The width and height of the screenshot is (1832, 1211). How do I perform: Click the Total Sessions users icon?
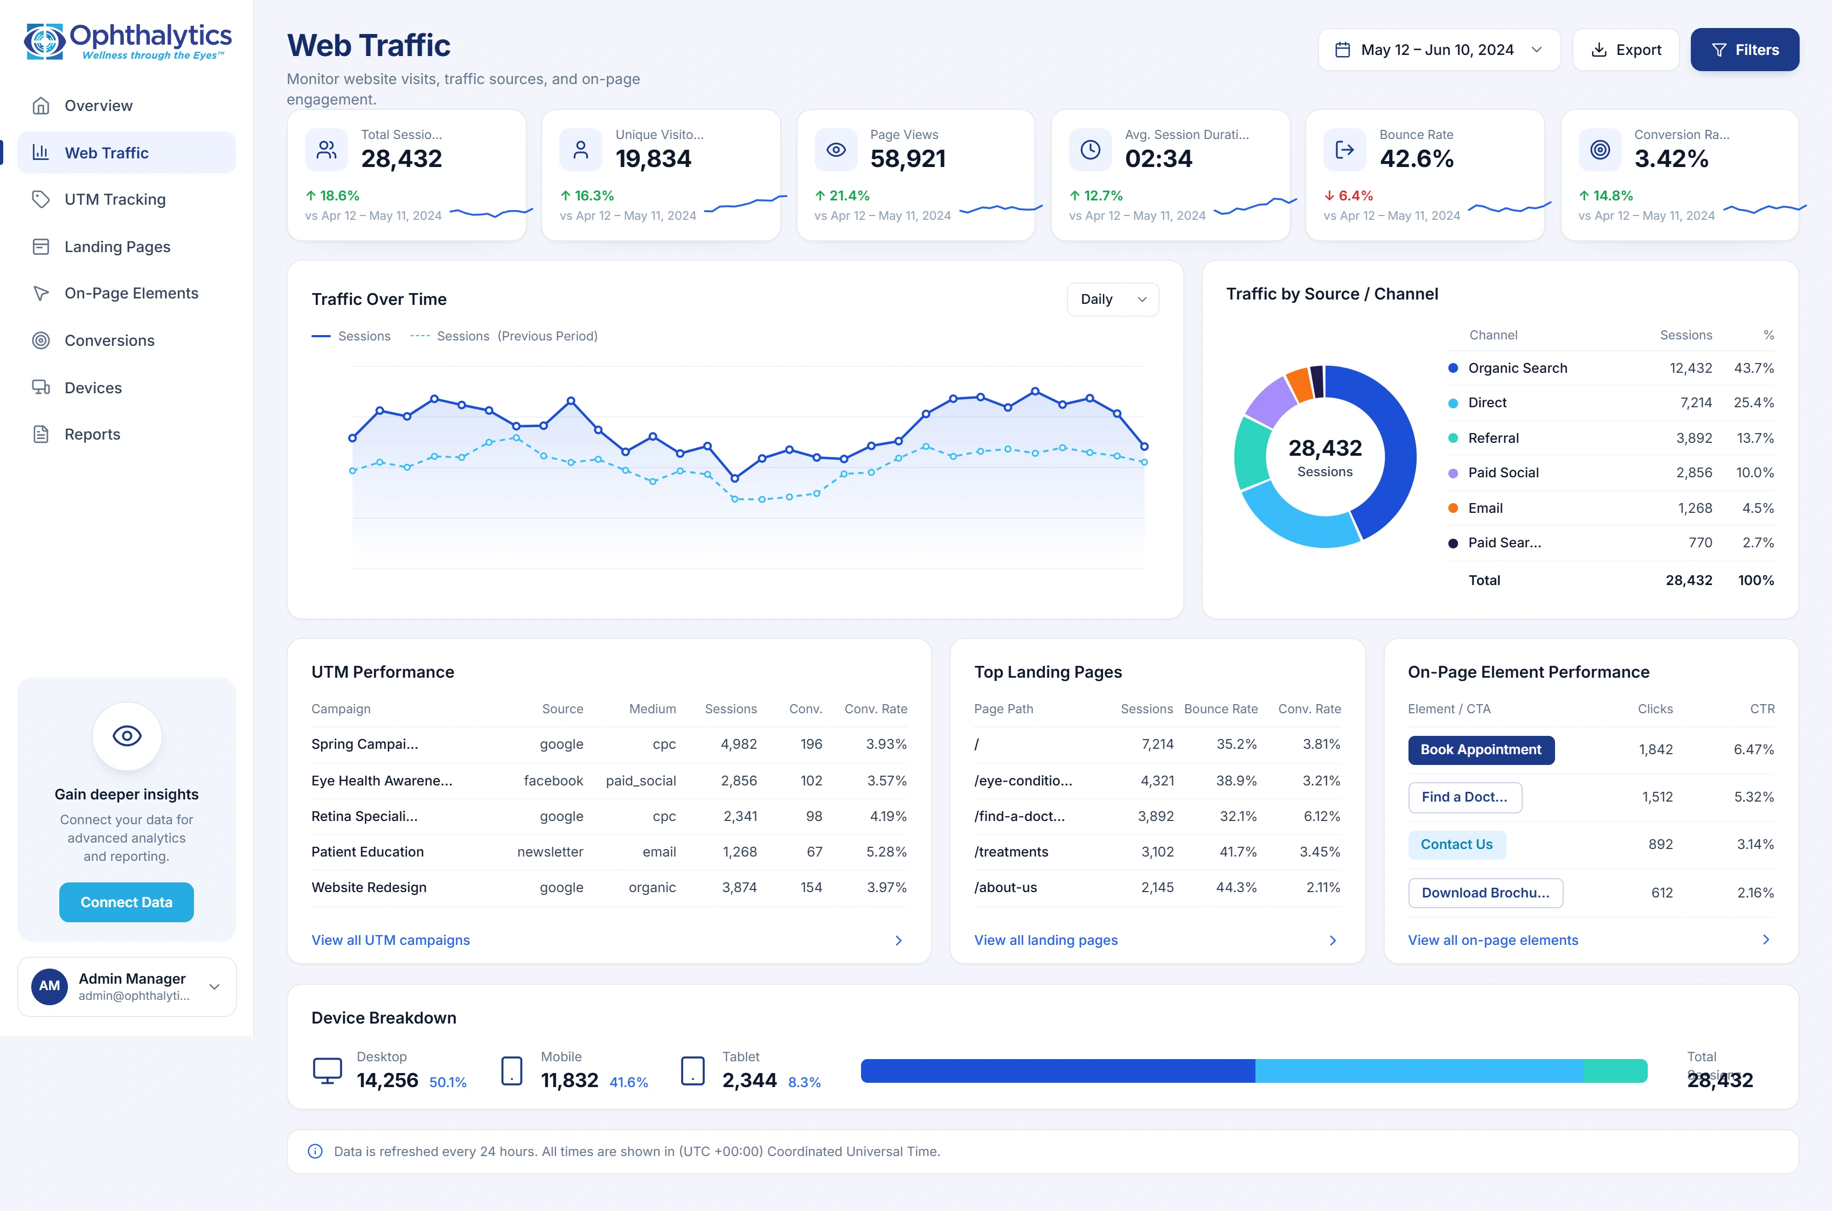click(x=327, y=150)
